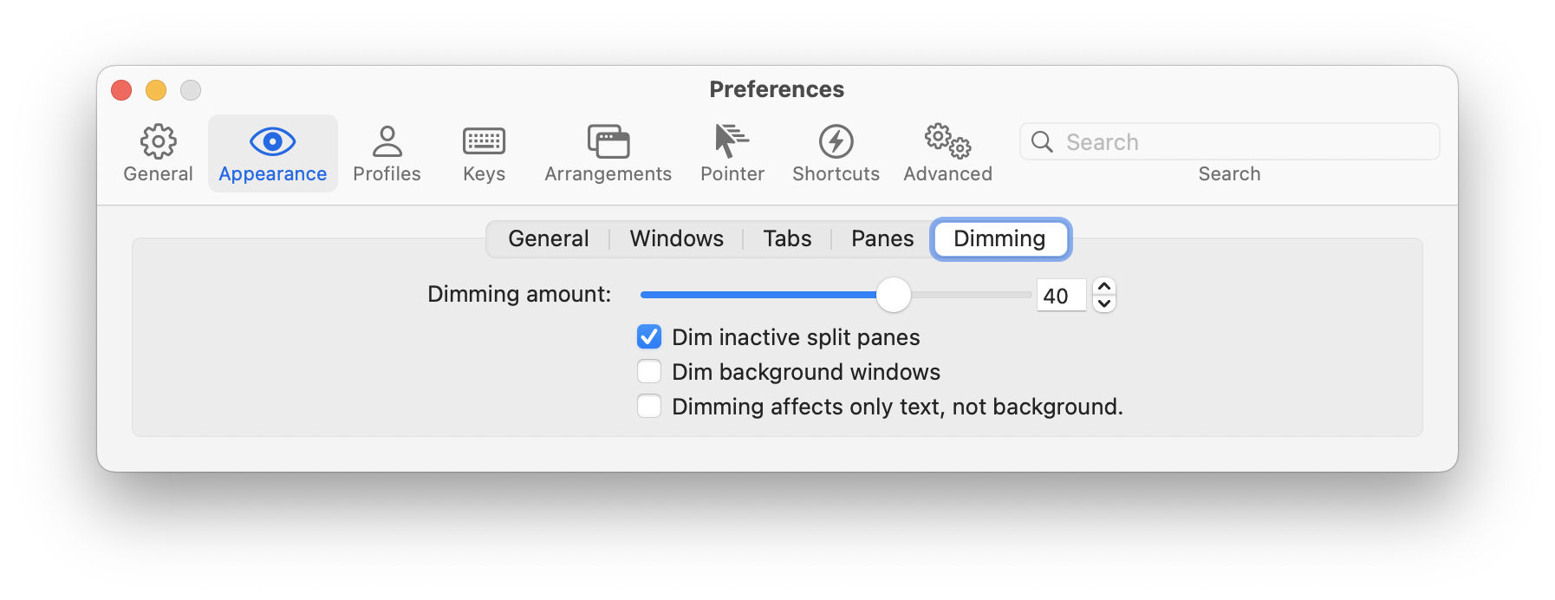Open the General preferences pane
1555x600 pixels.
(157, 153)
